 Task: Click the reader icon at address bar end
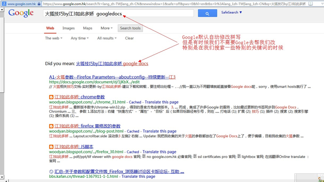click(311, 4)
